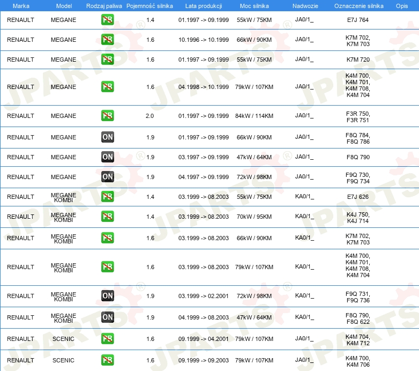Click production dates 04.1999 -> 08.2003
The width and height of the screenshot is (419, 371).
pyautogui.click(x=204, y=317)
